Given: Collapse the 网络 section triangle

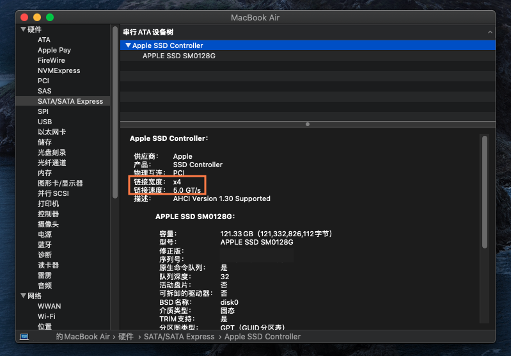Looking at the screenshot, I should point(23,296).
